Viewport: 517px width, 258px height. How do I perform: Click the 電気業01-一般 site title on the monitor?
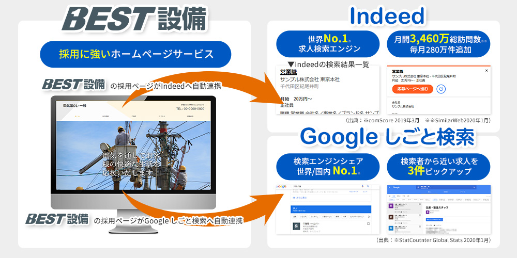tap(73, 106)
